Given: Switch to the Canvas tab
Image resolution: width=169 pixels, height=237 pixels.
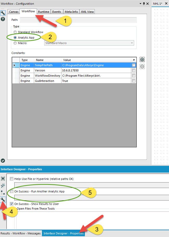Looking at the screenshot, I should (14, 12).
